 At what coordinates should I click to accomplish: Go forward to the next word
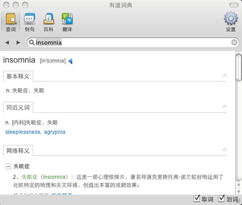click(18, 43)
